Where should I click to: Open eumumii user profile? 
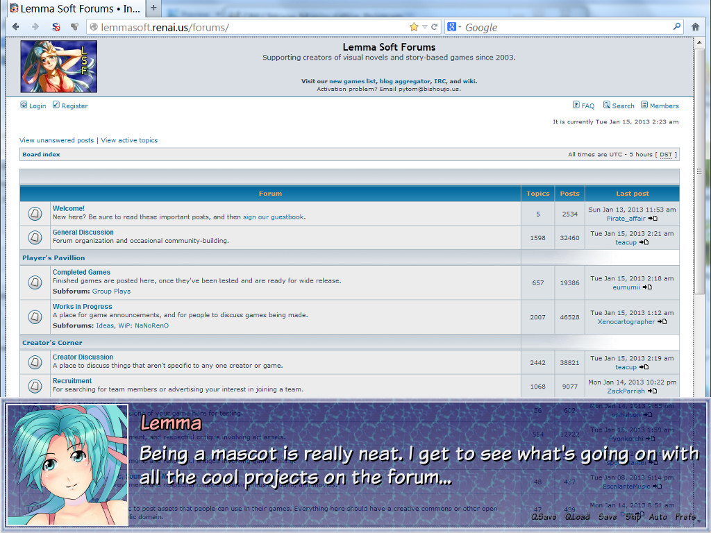(x=626, y=287)
